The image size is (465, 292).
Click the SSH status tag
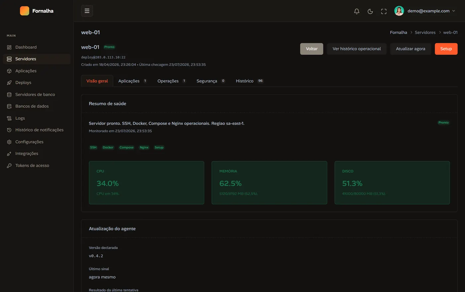[x=93, y=147]
